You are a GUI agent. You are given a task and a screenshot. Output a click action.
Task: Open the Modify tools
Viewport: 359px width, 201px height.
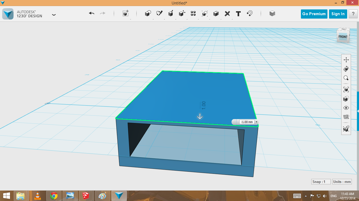[x=182, y=14]
